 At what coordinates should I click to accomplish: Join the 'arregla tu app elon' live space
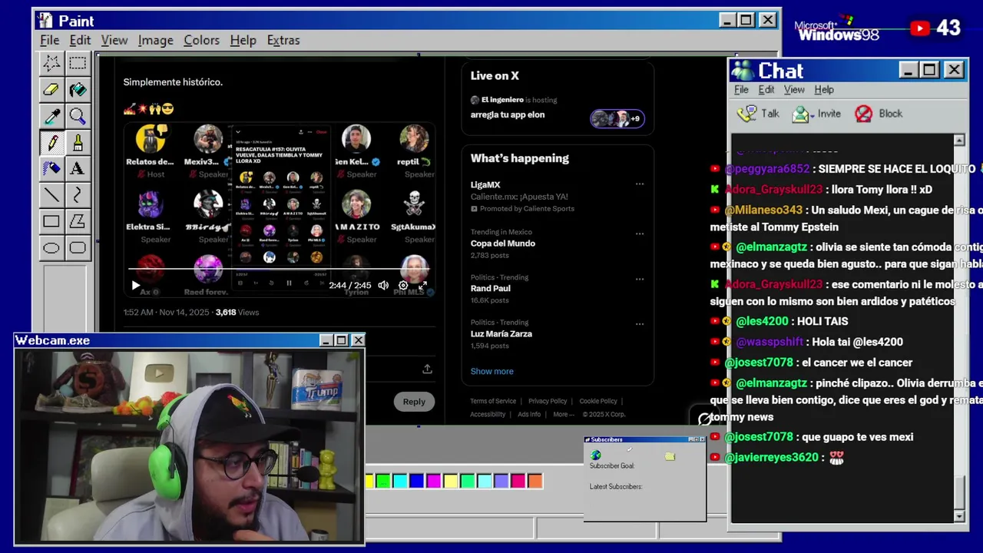(x=508, y=114)
